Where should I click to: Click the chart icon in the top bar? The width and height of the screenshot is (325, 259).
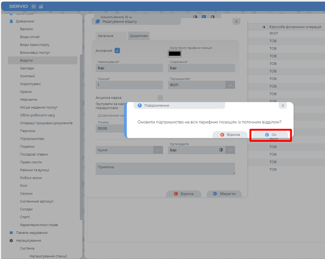tap(41, 6)
